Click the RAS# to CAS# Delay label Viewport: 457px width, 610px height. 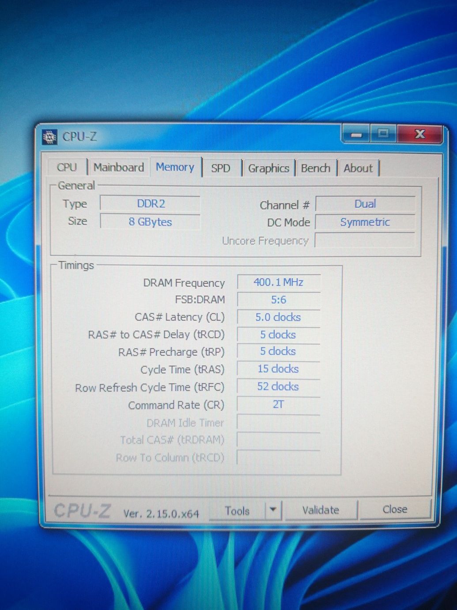(156, 335)
